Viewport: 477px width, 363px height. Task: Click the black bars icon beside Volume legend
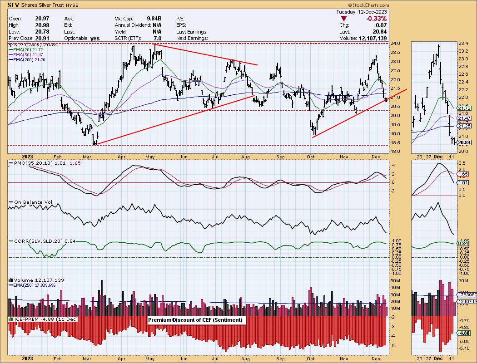point(11,280)
